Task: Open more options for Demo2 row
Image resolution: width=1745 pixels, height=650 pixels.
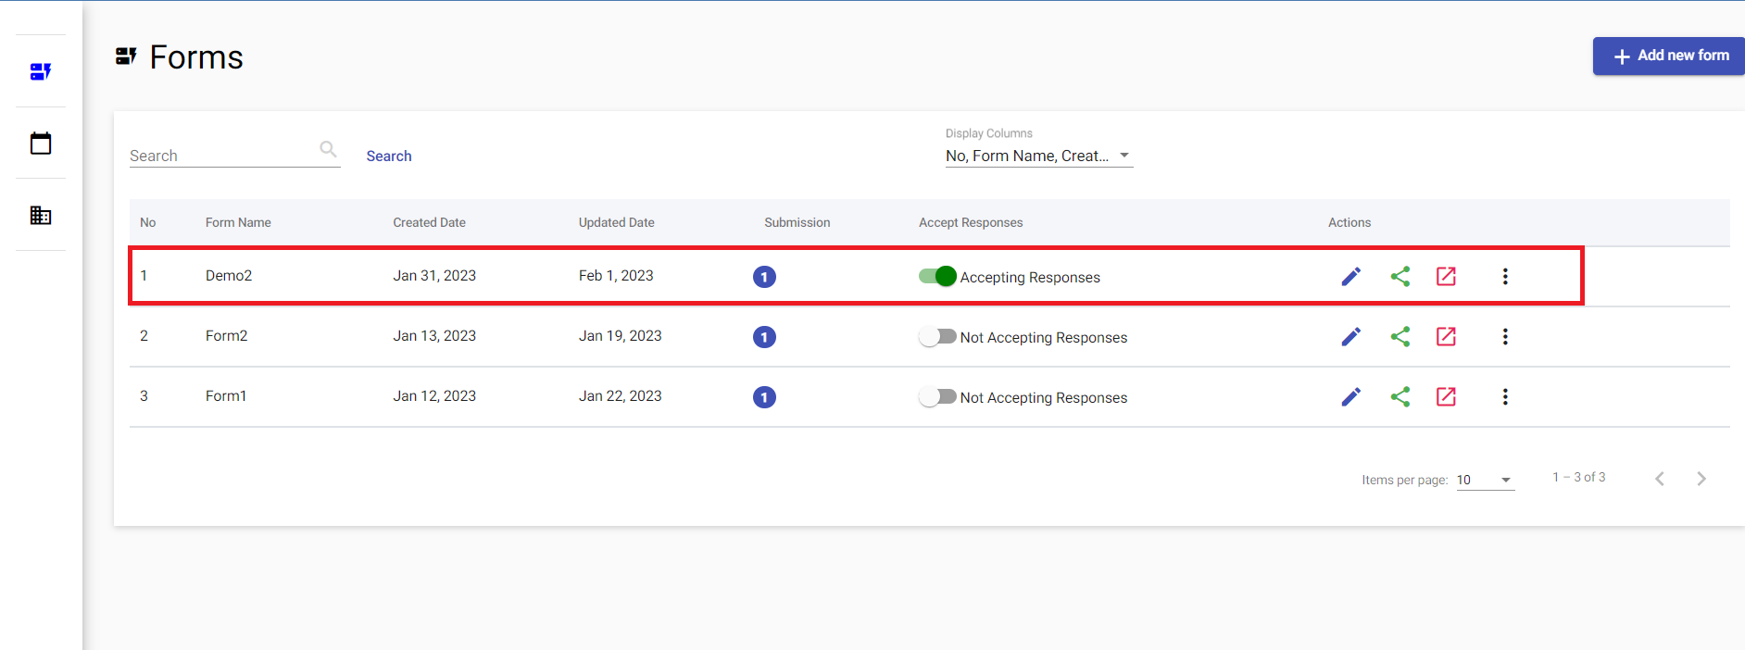Action: [1505, 276]
